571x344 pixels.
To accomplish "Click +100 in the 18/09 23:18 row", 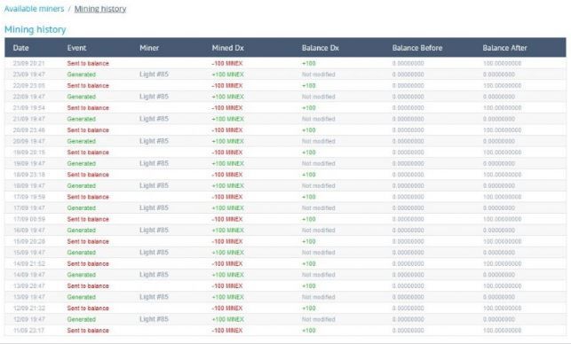I will click(x=309, y=175).
